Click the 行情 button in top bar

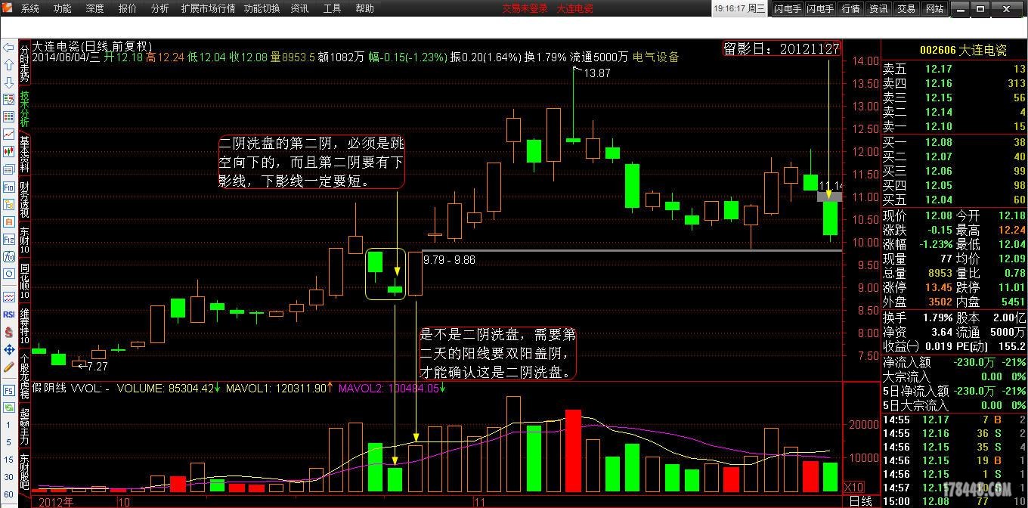coord(850,9)
